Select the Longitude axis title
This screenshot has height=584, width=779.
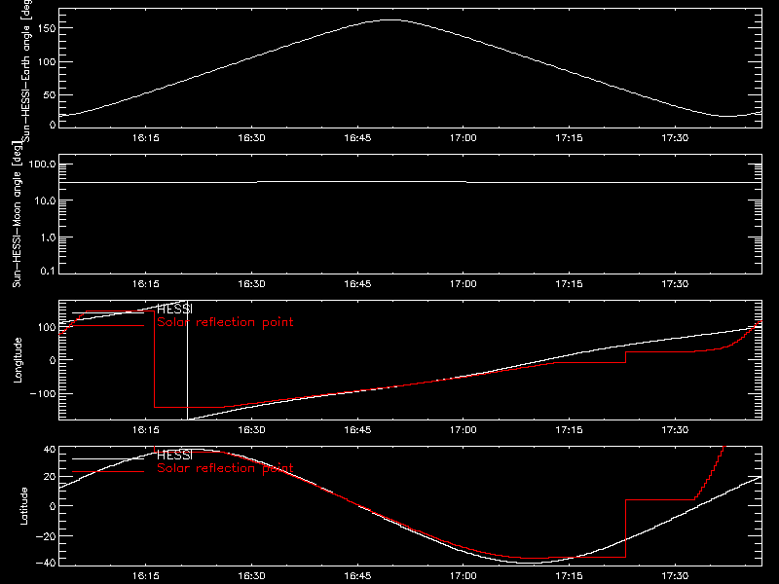(x=18, y=360)
